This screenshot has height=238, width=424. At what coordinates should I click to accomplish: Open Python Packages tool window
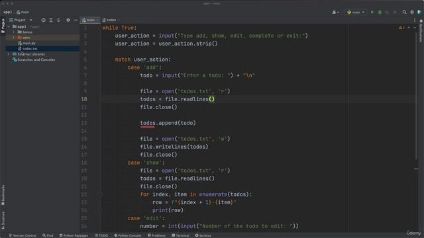74,235
